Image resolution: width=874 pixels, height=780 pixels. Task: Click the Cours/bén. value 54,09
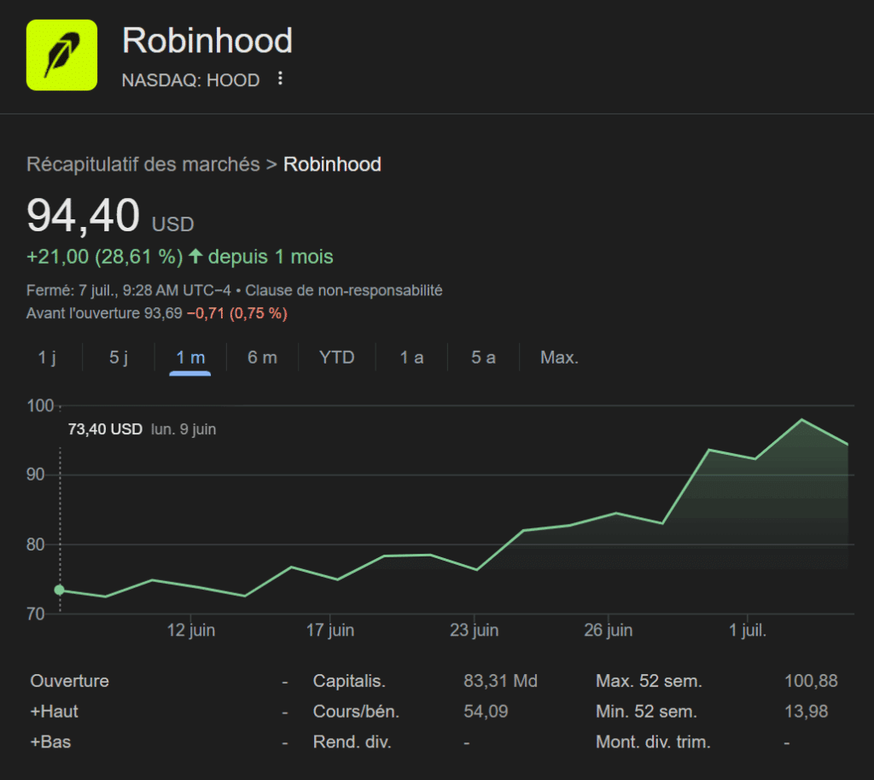point(486,712)
